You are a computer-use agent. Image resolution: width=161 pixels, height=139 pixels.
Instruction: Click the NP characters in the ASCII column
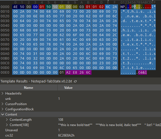coord(123,7)
